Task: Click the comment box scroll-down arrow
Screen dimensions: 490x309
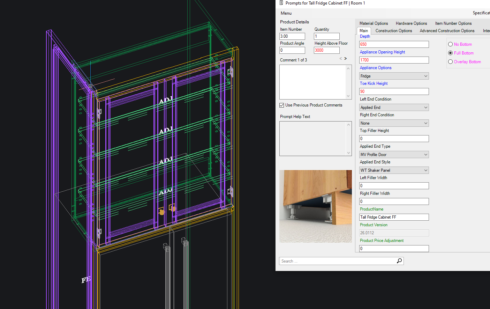Action: (x=348, y=96)
